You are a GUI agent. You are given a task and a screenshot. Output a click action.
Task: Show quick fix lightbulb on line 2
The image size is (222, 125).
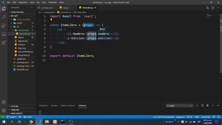point(51,20)
